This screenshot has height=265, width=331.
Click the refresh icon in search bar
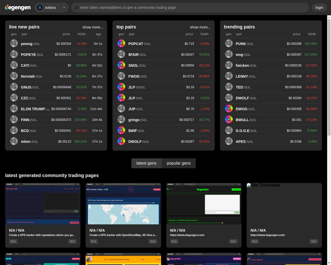click(76, 8)
